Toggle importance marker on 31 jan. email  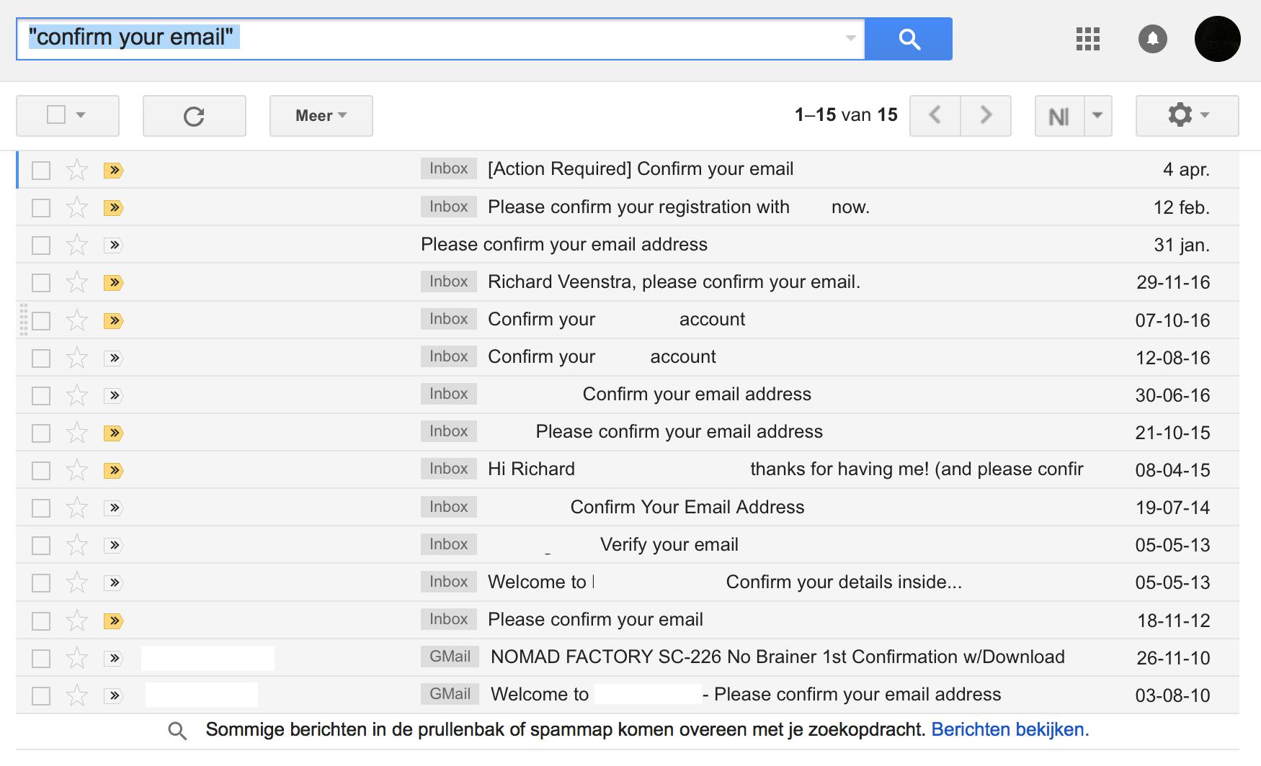pyautogui.click(x=114, y=245)
